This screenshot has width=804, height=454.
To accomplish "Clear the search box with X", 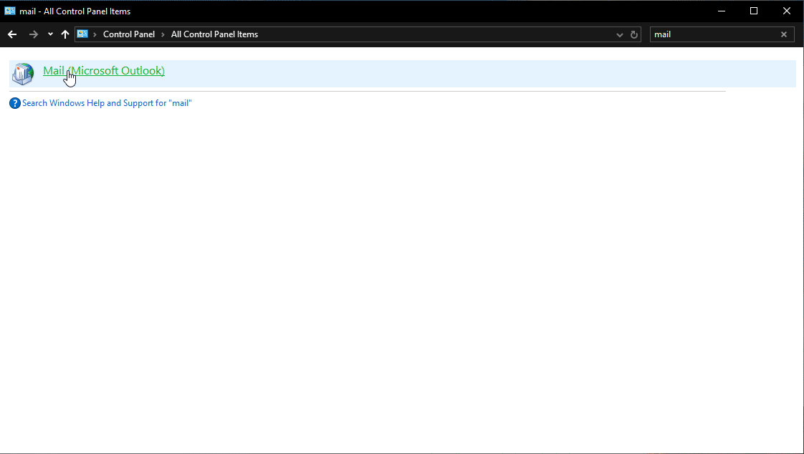I will [784, 34].
